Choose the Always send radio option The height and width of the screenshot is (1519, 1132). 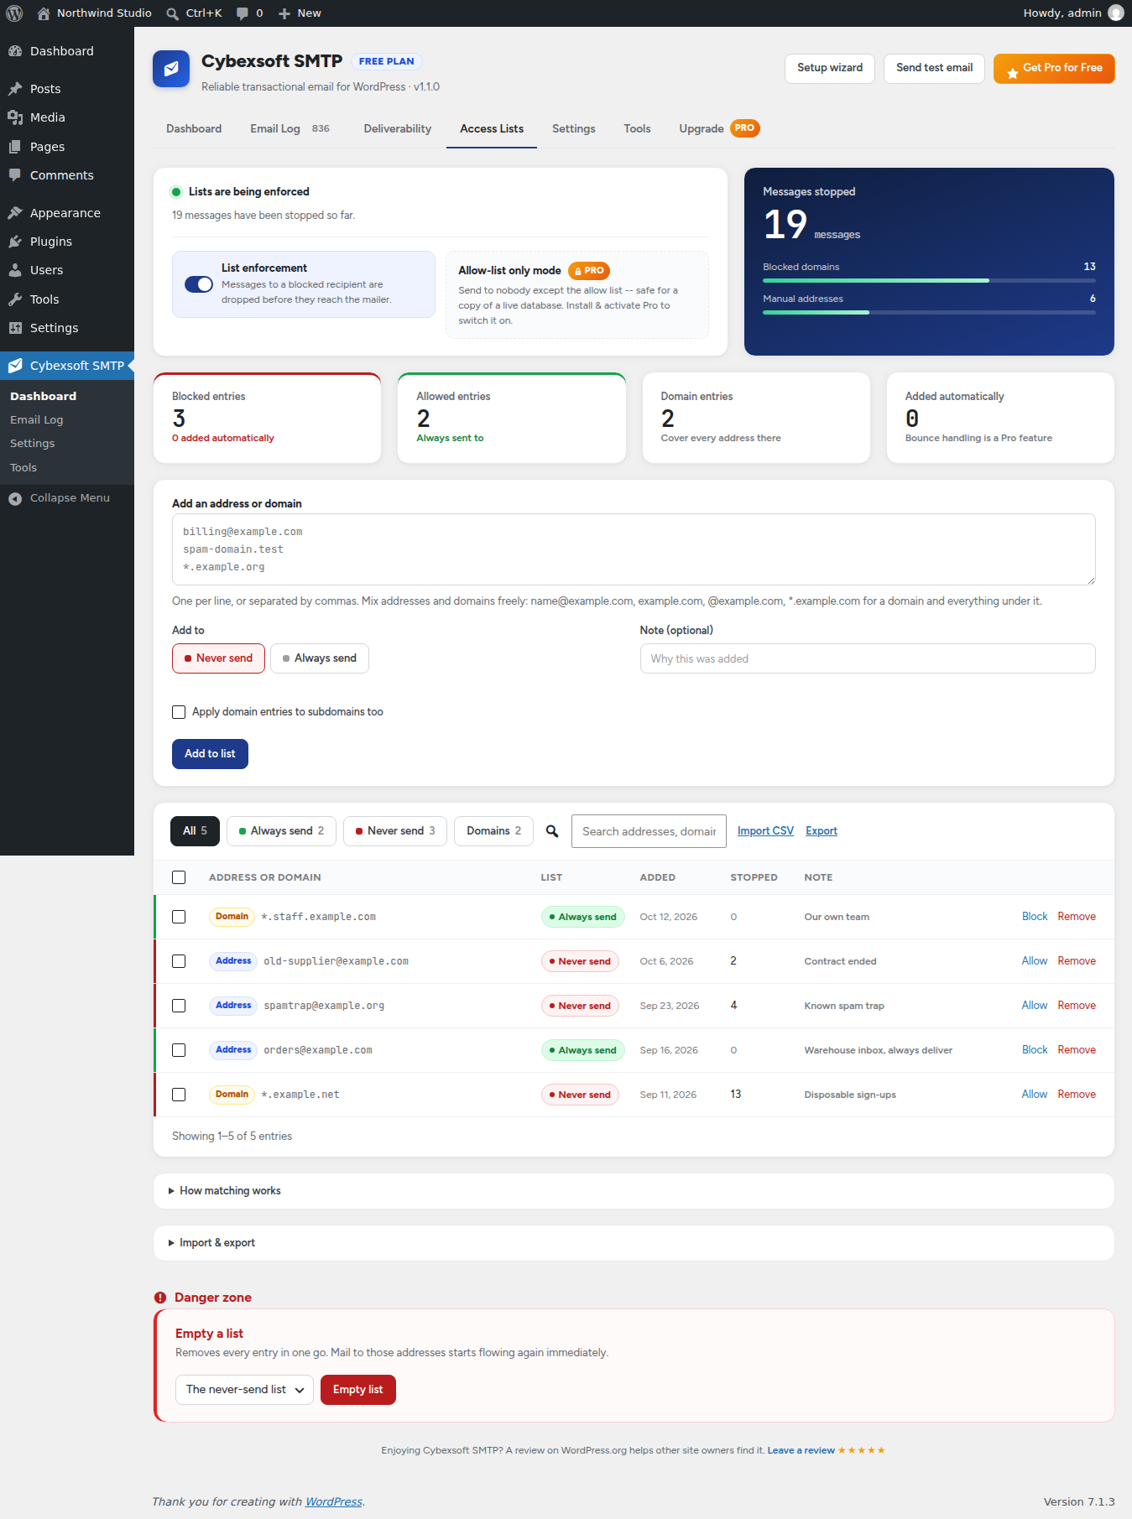[x=320, y=658]
